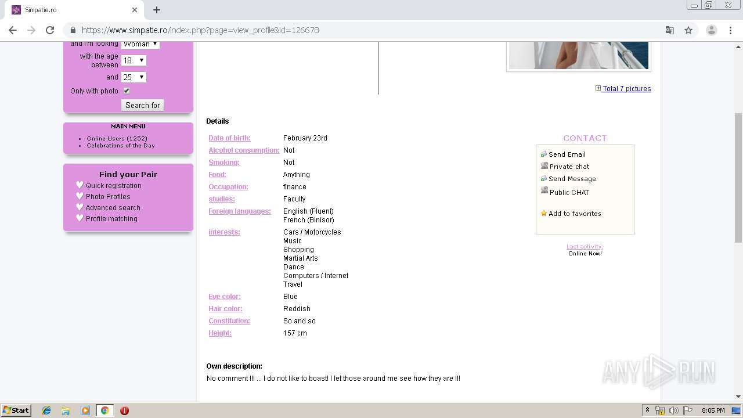The height and width of the screenshot is (418, 743).
Task: Click the red stop-sign taskbar icon
Action: [124, 410]
